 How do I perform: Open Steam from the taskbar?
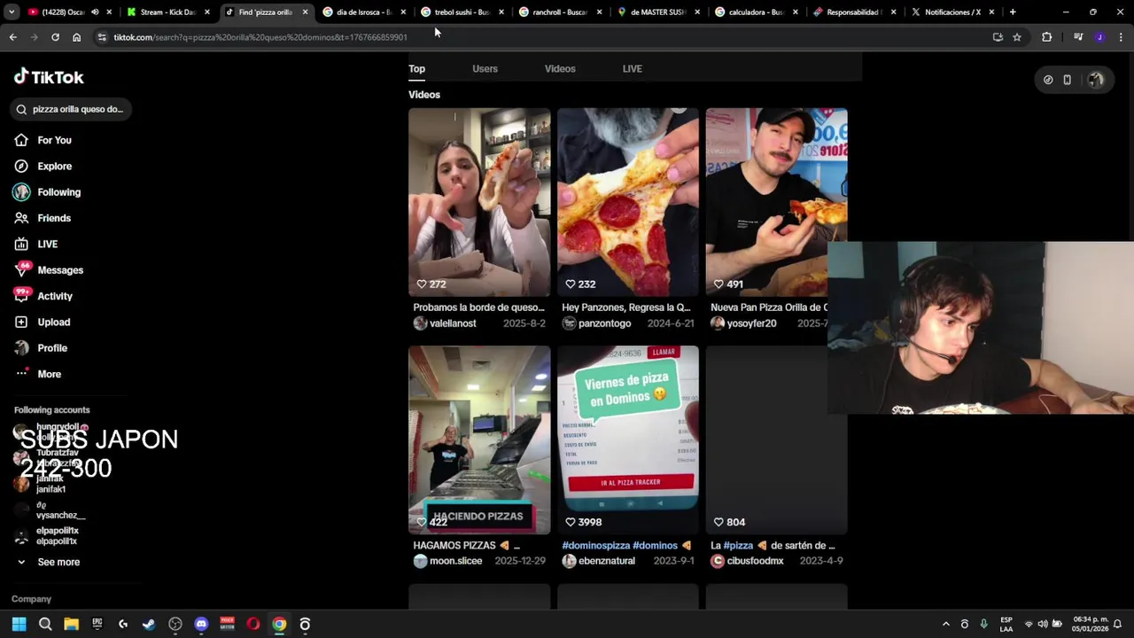(149, 624)
